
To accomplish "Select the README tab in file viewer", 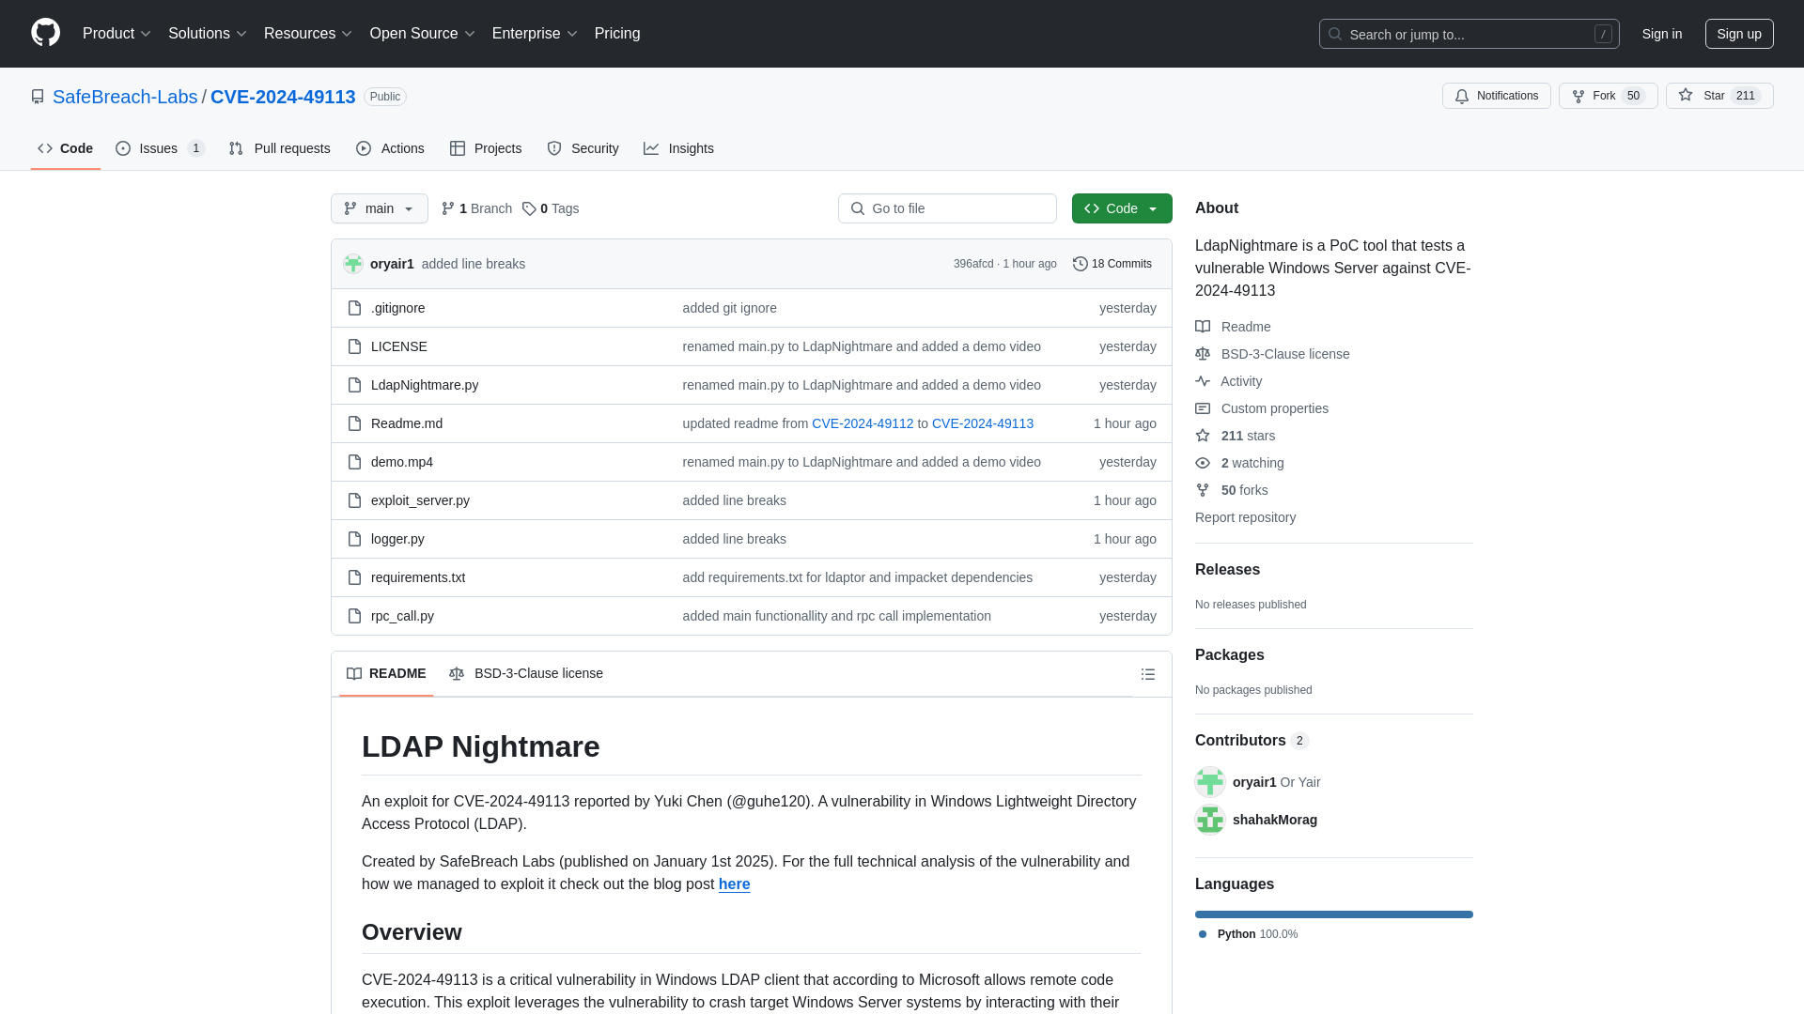I will pyautogui.click(x=386, y=674).
